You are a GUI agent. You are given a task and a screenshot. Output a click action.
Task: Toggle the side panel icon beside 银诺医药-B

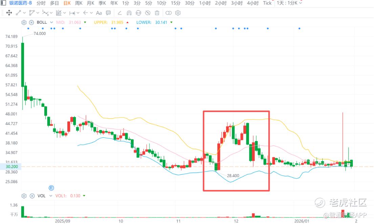click(x=3, y=3)
